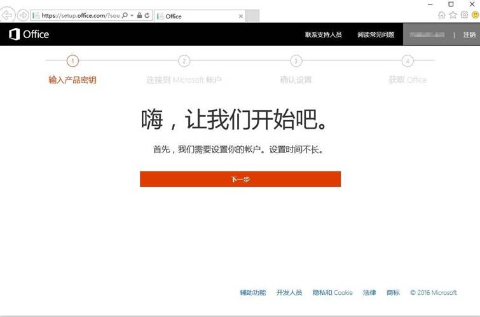Click step 4 circle in progress bar
The width and height of the screenshot is (480, 317).
point(408,60)
